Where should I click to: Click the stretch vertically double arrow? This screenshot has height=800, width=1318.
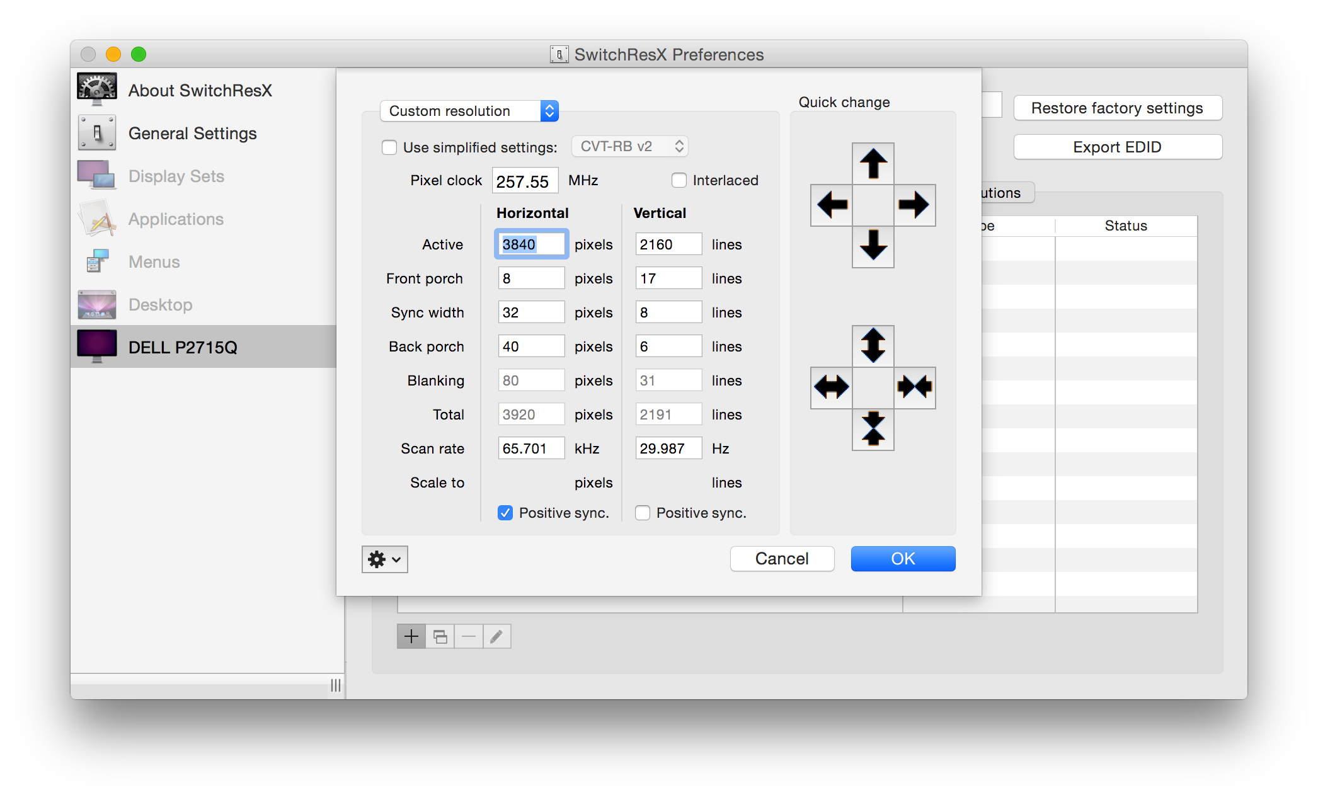873,346
